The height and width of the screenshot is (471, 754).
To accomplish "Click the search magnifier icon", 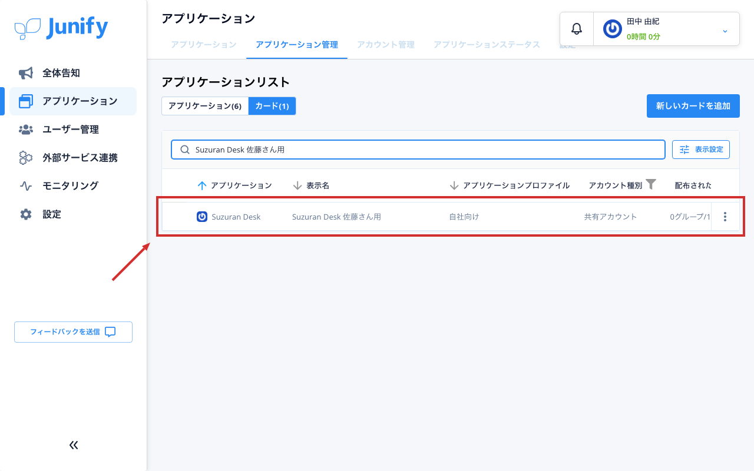I will (185, 150).
